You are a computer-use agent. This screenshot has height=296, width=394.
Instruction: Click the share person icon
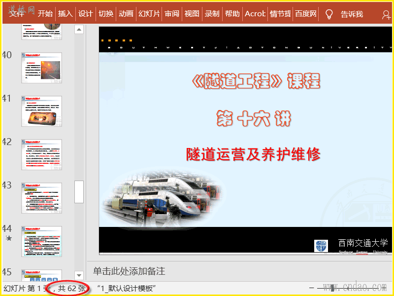click(x=386, y=15)
